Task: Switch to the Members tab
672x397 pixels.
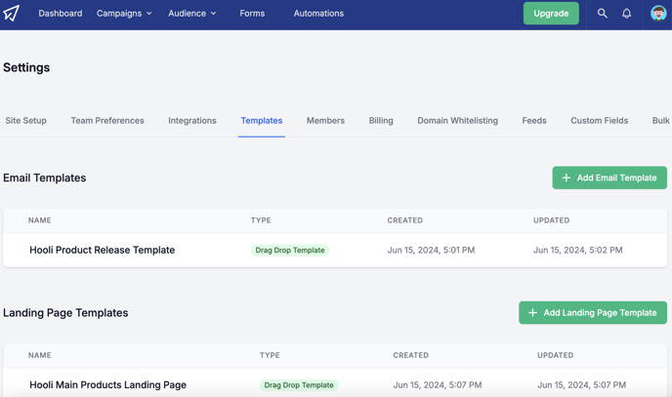Action: (325, 121)
